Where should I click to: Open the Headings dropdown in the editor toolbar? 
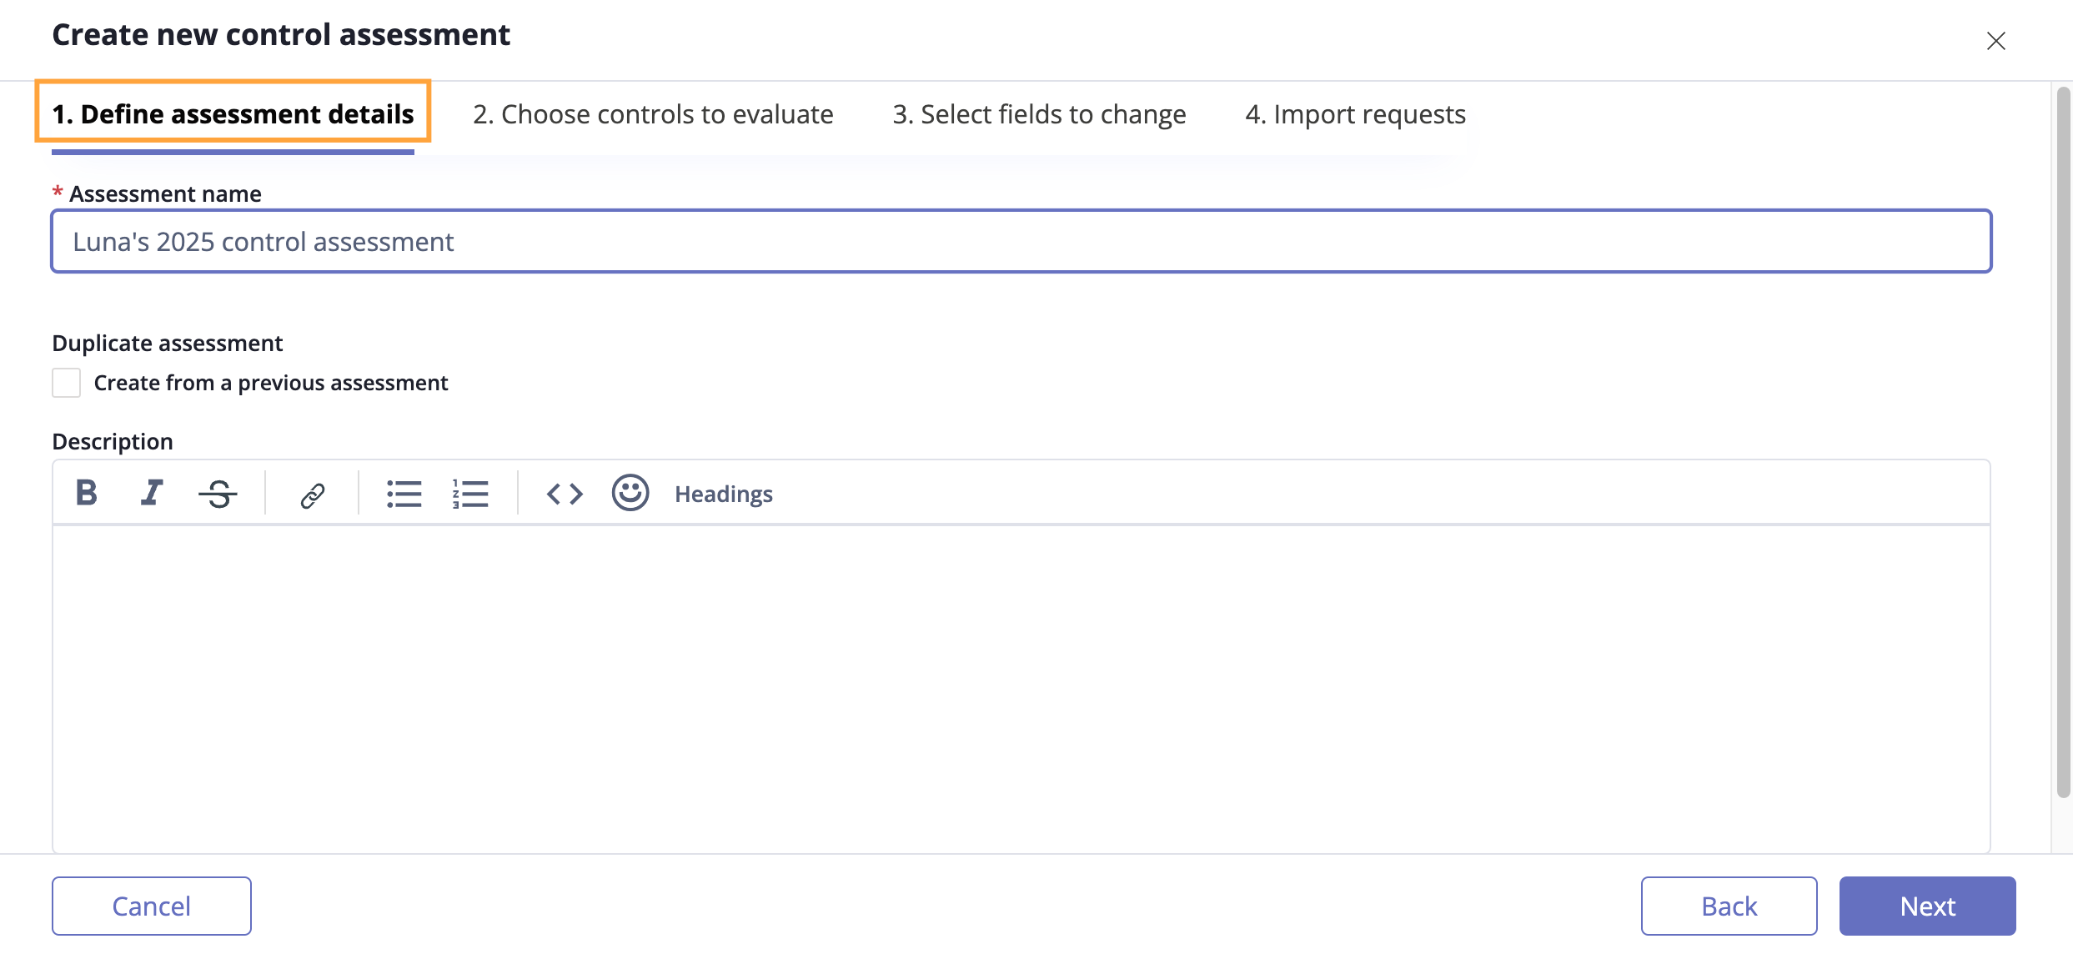[x=722, y=493]
